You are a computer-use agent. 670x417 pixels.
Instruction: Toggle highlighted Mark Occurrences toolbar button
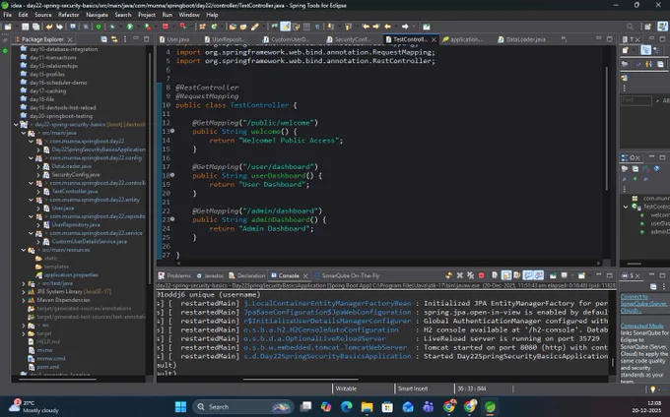285,27
